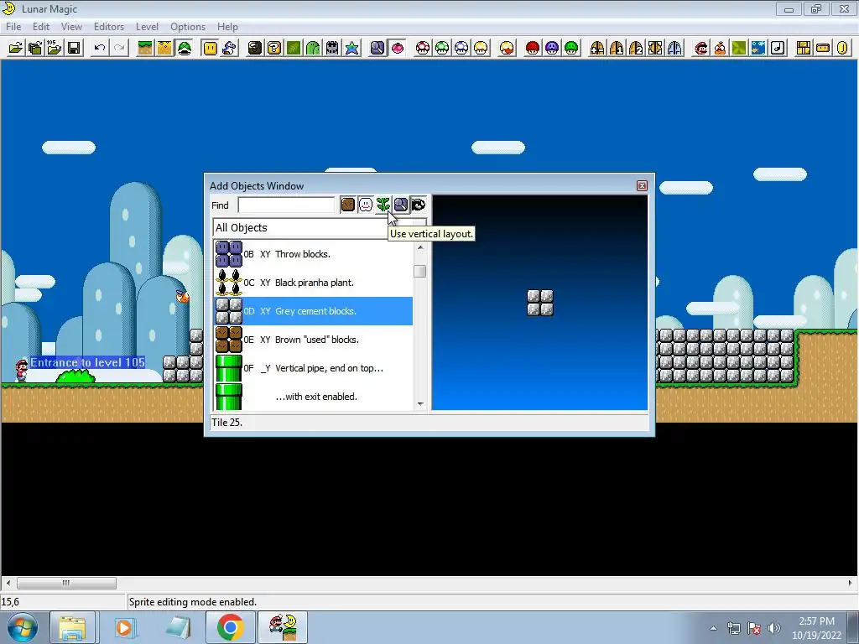Open the Editors menu
The image size is (859, 644).
pos(109,27)
